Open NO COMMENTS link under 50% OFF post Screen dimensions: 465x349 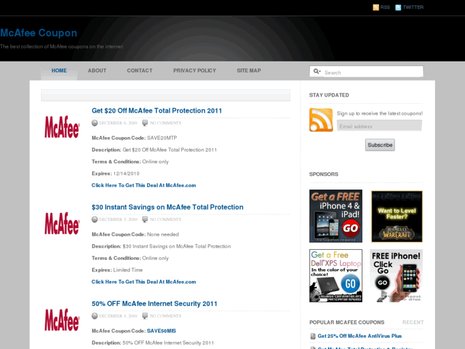coord(165,316)
